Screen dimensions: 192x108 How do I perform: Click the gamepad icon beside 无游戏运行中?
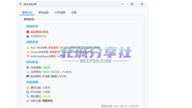(28, 36)
